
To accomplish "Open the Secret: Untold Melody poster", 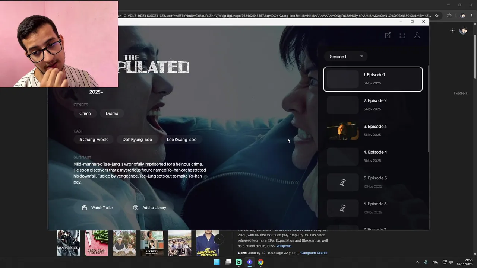I will [152, 243].
